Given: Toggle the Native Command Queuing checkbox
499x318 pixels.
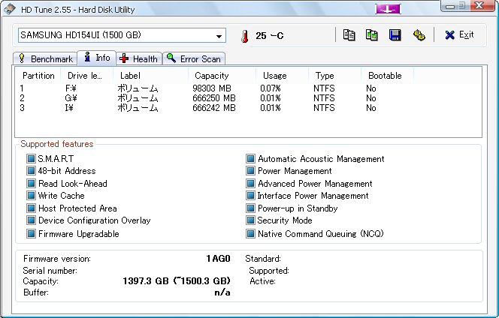Looking at the screenshot, I should (x=251, y=234).
